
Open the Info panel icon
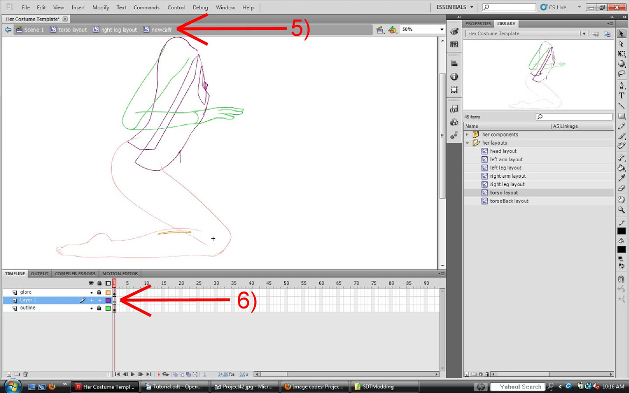[454, 77]
